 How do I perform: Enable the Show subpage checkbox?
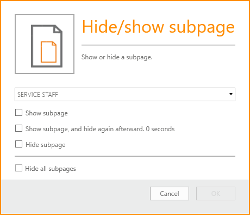[x=18, y=113]
